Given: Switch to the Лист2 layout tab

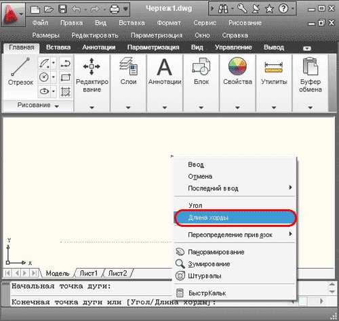Looking at the screenshot, I should (x=117, y=274).
